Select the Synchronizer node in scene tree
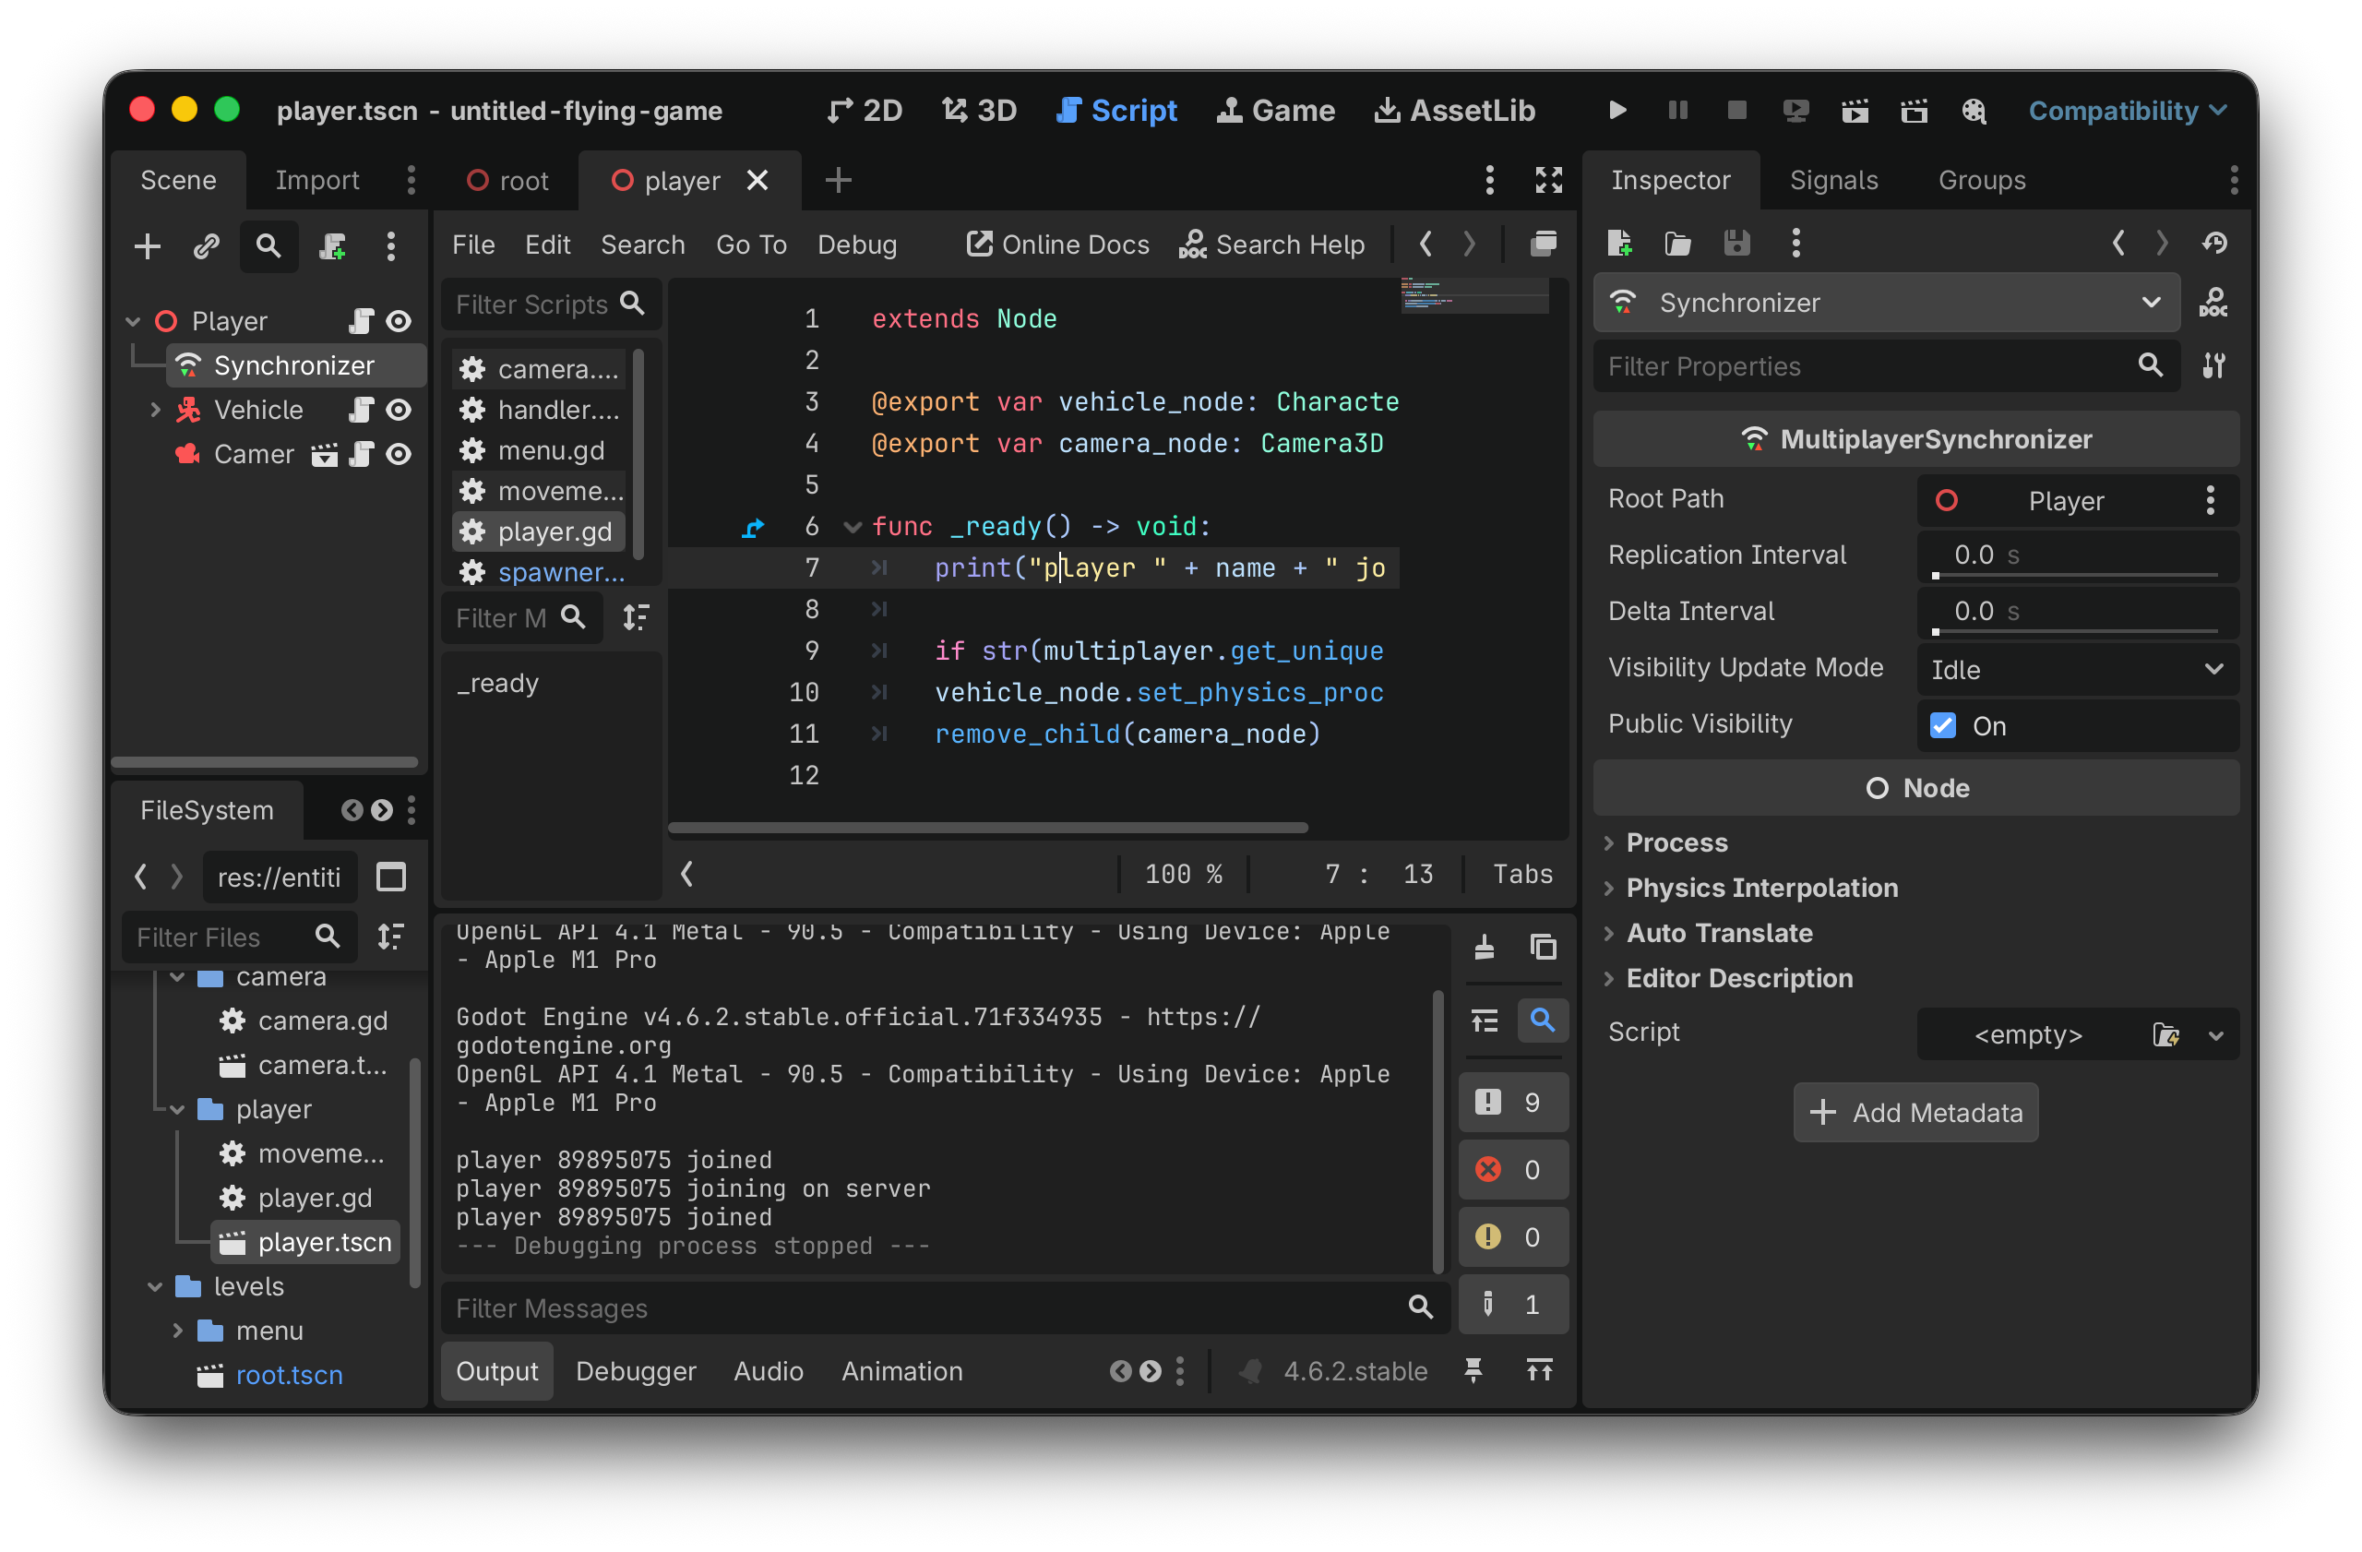2362x1552 pixels. (x=294, y=365)
